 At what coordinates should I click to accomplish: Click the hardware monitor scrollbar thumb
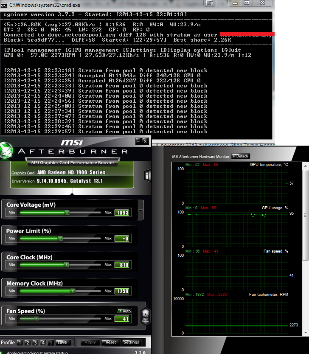pos(305,215)
